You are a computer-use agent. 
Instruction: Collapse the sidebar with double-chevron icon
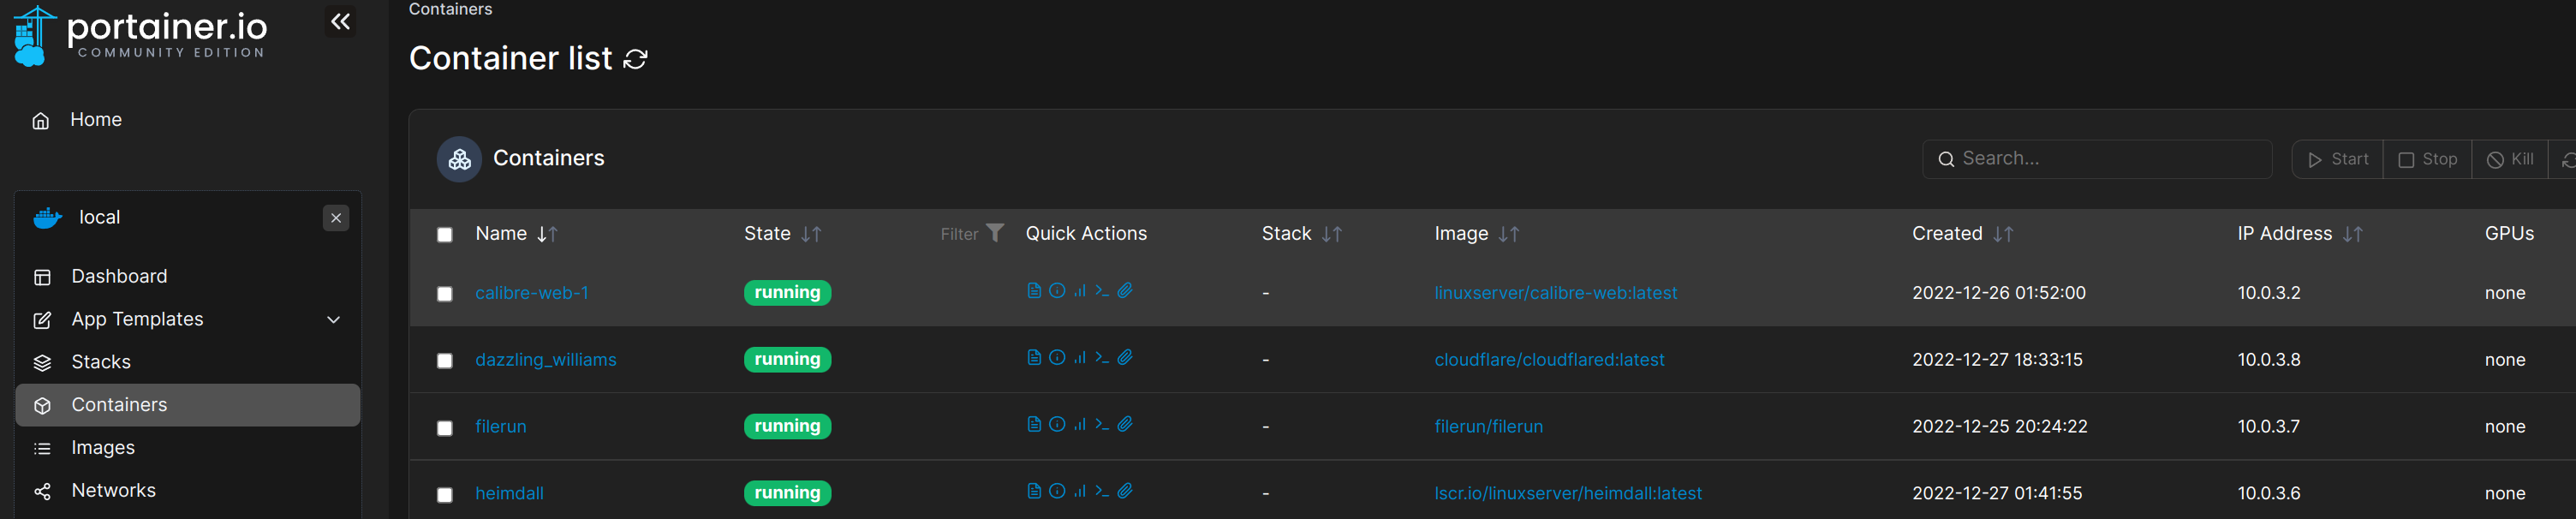coord(340,22)
